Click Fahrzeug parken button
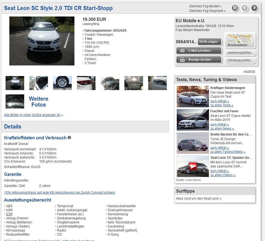Screen dimensions: 265x241 [x=240, y=60]
